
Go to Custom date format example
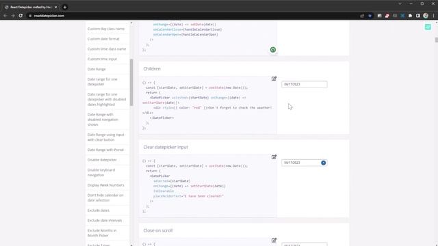point(103,39)
